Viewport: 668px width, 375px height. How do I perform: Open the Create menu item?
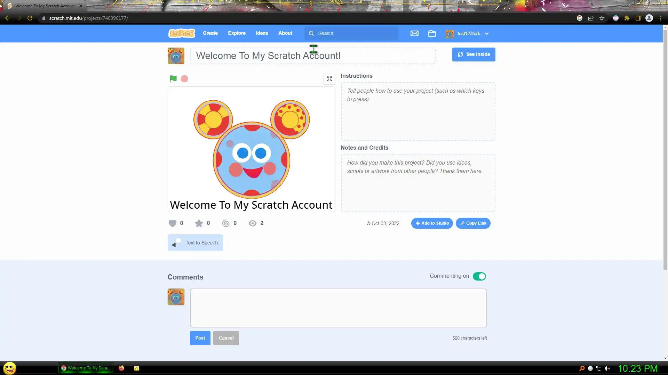210,33
